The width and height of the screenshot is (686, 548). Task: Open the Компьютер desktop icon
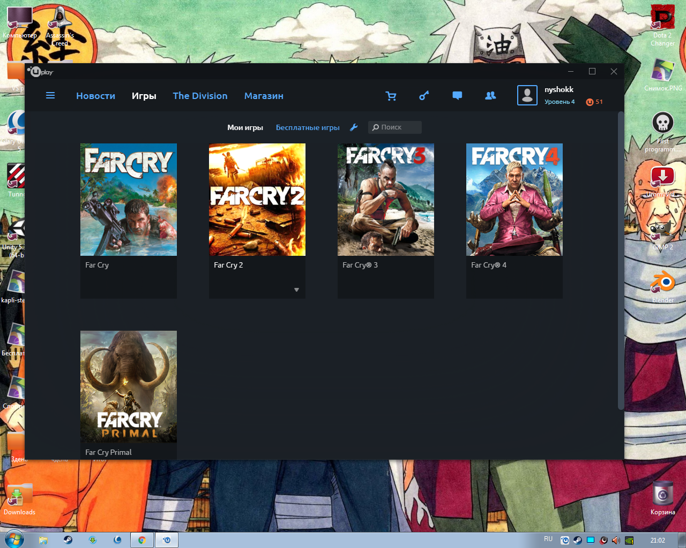pos(20,22)
